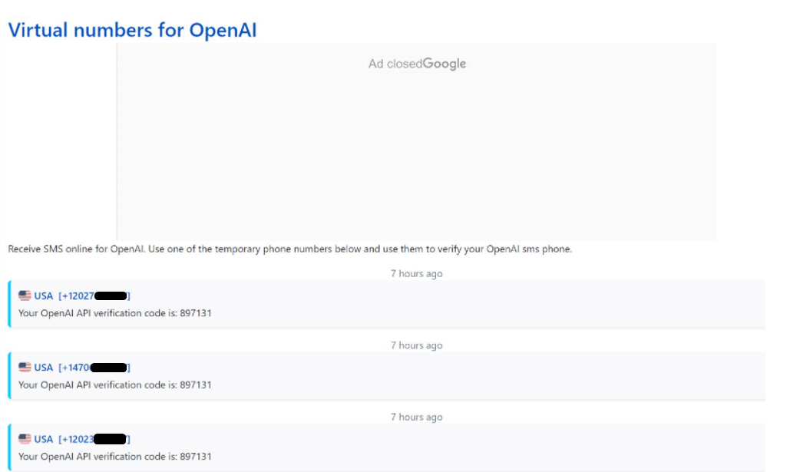This screenshot has width=790, height=472.
Task: Click the 'Receive SMS online for OpenAI' description
Action: point(289,249)
